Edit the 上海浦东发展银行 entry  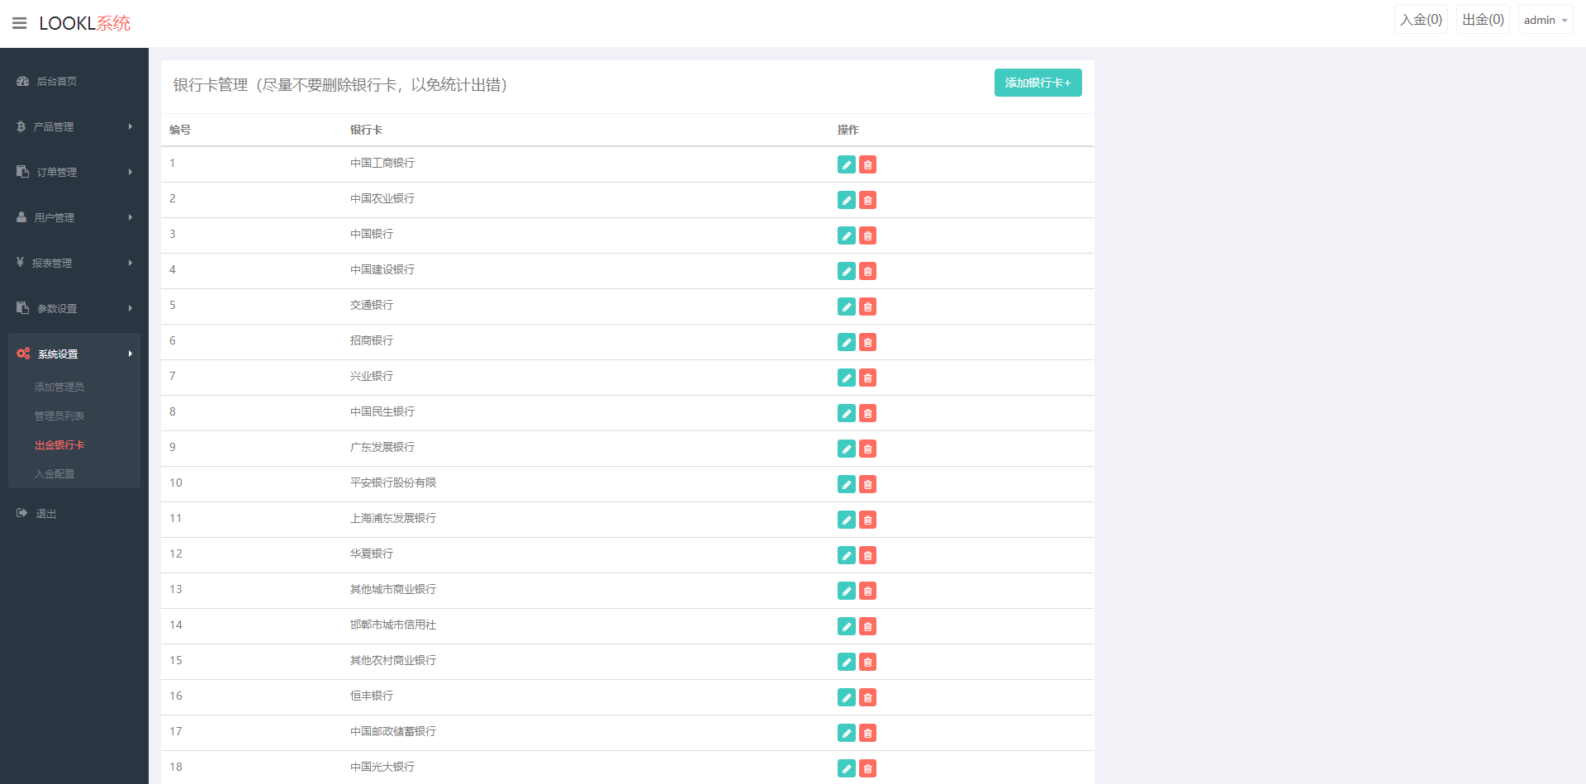(x=847, y=520)
